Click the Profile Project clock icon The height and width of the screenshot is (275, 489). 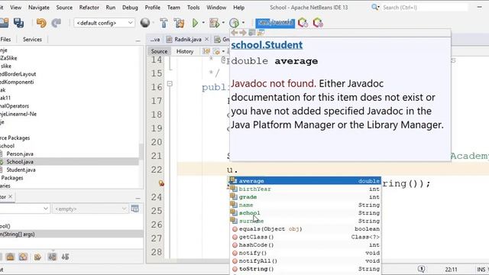(x=234, y=23)
